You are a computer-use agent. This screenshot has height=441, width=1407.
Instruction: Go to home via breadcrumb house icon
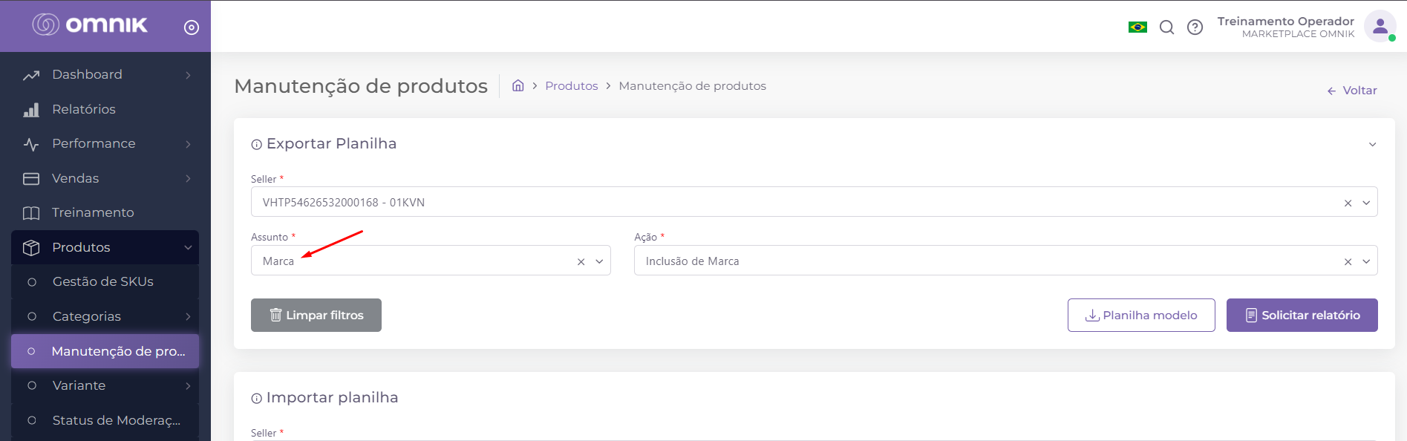tap(518, 85)
